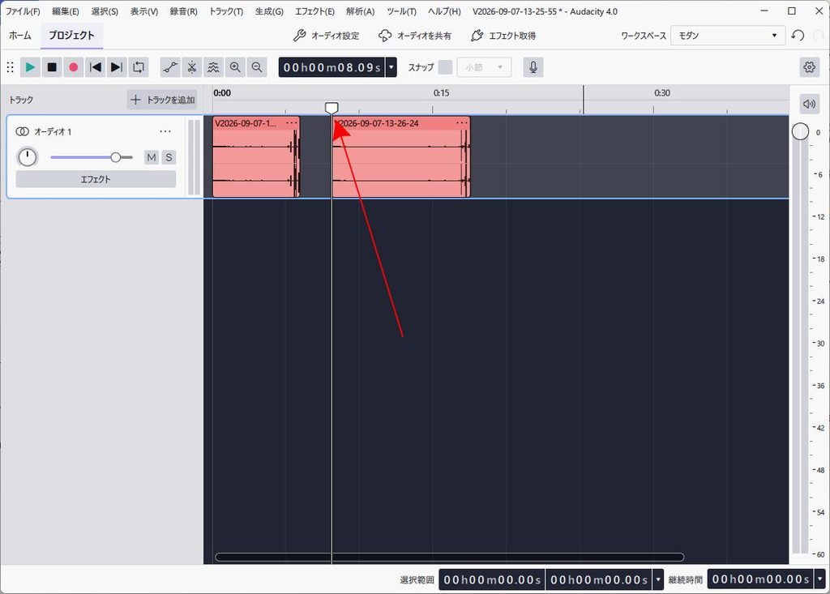Open the second clip's options menu
The image size is (830, 594).
pos(462,123)
